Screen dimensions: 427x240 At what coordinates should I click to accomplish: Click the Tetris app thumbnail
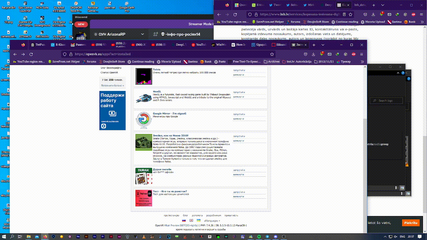(143, 76)
